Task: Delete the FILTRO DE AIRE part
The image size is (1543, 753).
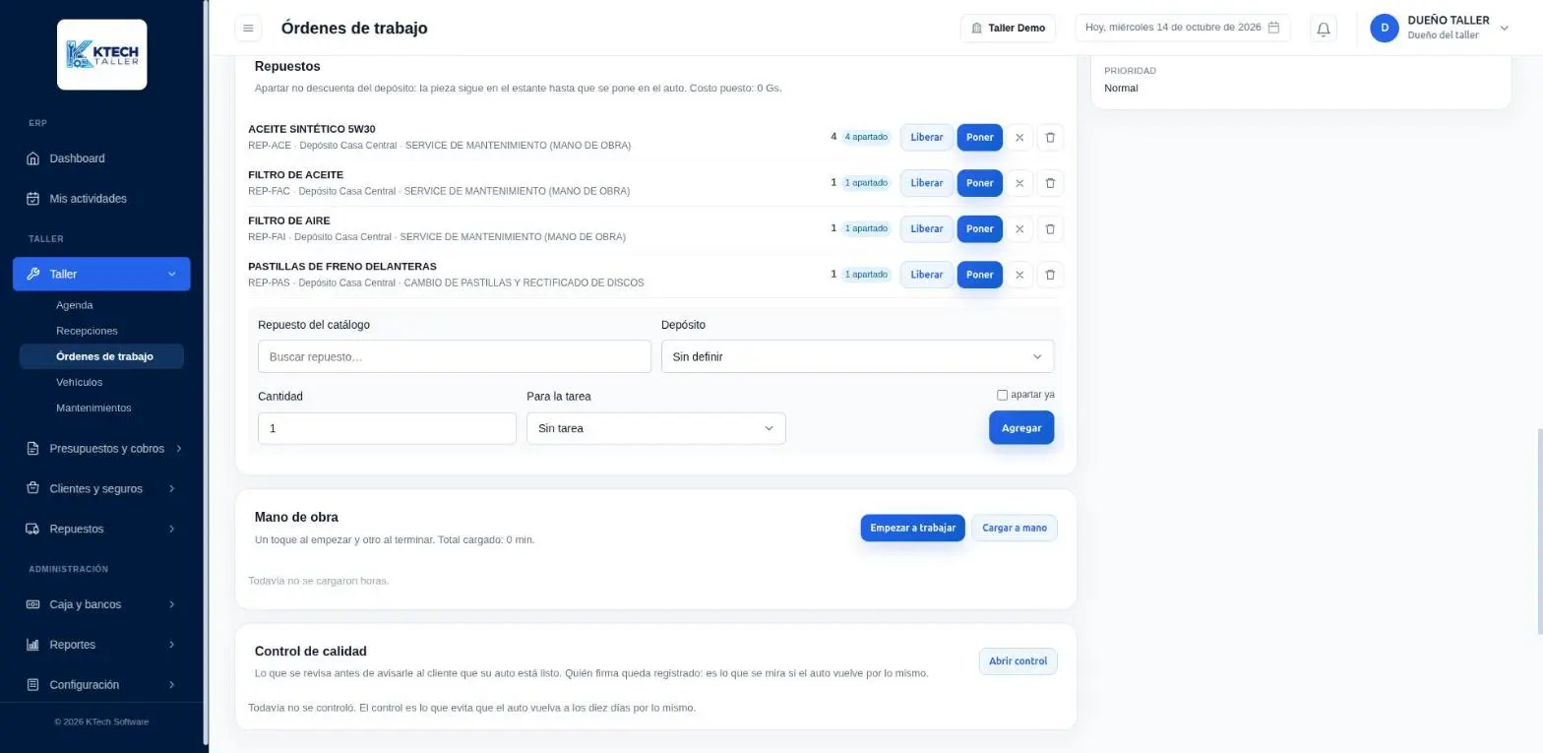Action: (1050, 229)
